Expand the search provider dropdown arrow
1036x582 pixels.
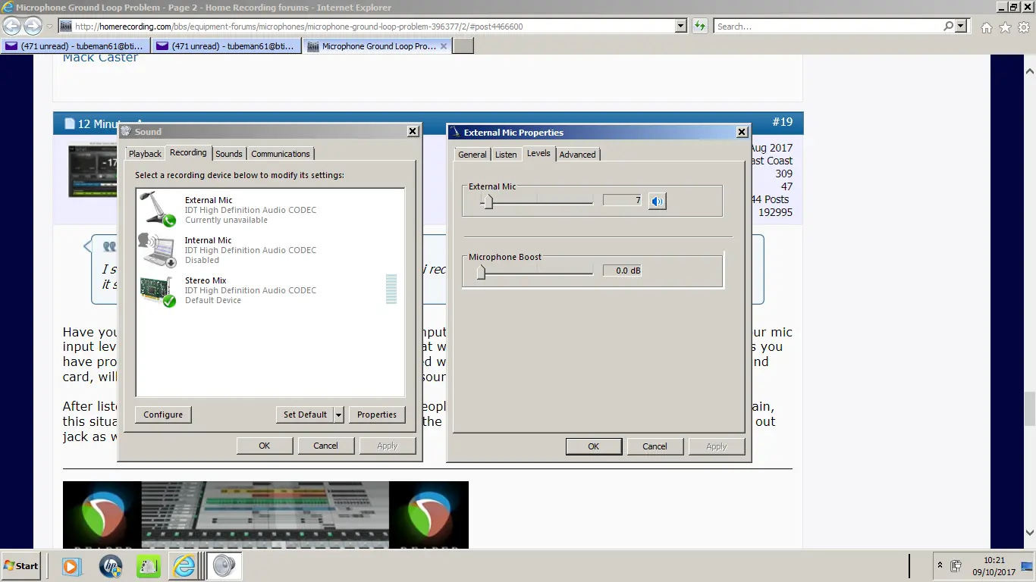[x=962, y=27]
